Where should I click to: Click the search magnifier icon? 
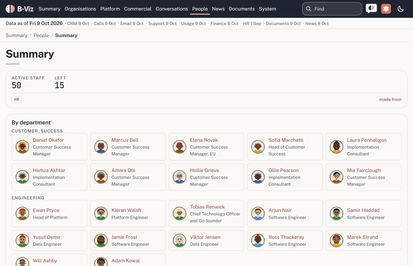pos(308,9)
